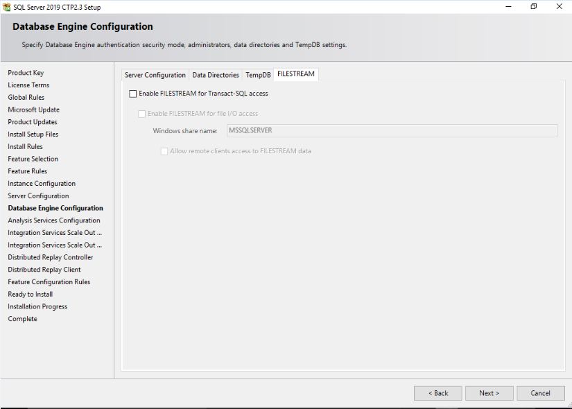Click Microsoft Update step
Viewport: 572px width, 409px height.
click(x=33, y=110)
